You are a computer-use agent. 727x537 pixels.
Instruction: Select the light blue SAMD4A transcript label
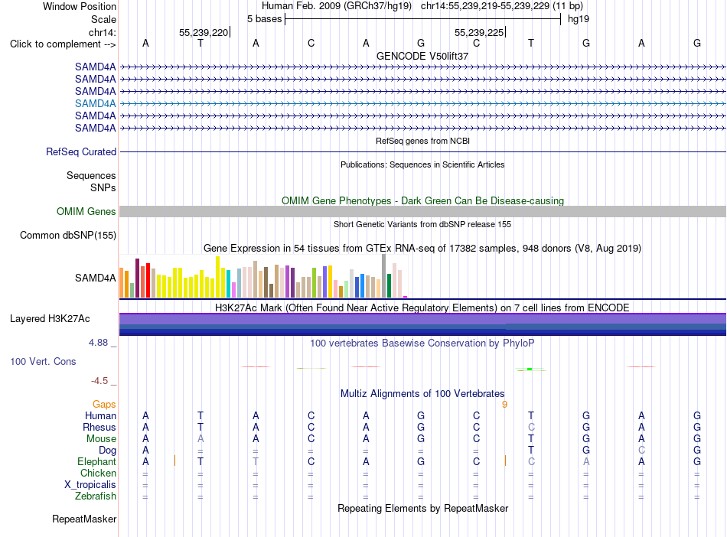point(95,103)
